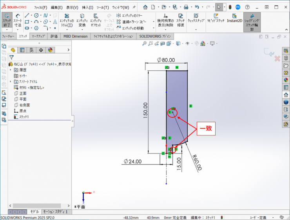This screenshot has height=220, width=290.
Task: Expand the アノテート アイテム tree node
Action: coord(11,81)
